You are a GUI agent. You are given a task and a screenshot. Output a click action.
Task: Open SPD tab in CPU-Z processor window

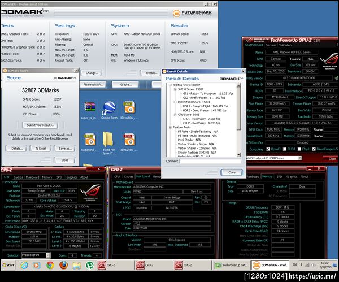tap(59, 177)
